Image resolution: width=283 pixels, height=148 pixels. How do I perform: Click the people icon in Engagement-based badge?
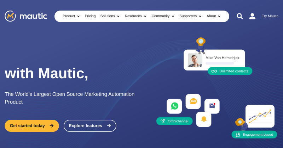(x=238, y=135)
